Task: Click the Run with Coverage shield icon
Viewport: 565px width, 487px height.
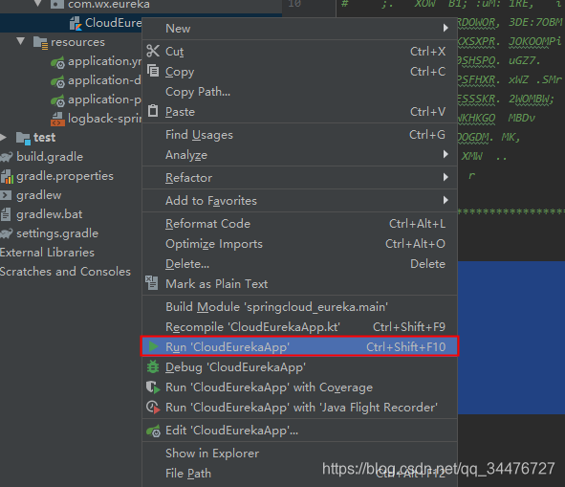Action: [x=153, y=387]
